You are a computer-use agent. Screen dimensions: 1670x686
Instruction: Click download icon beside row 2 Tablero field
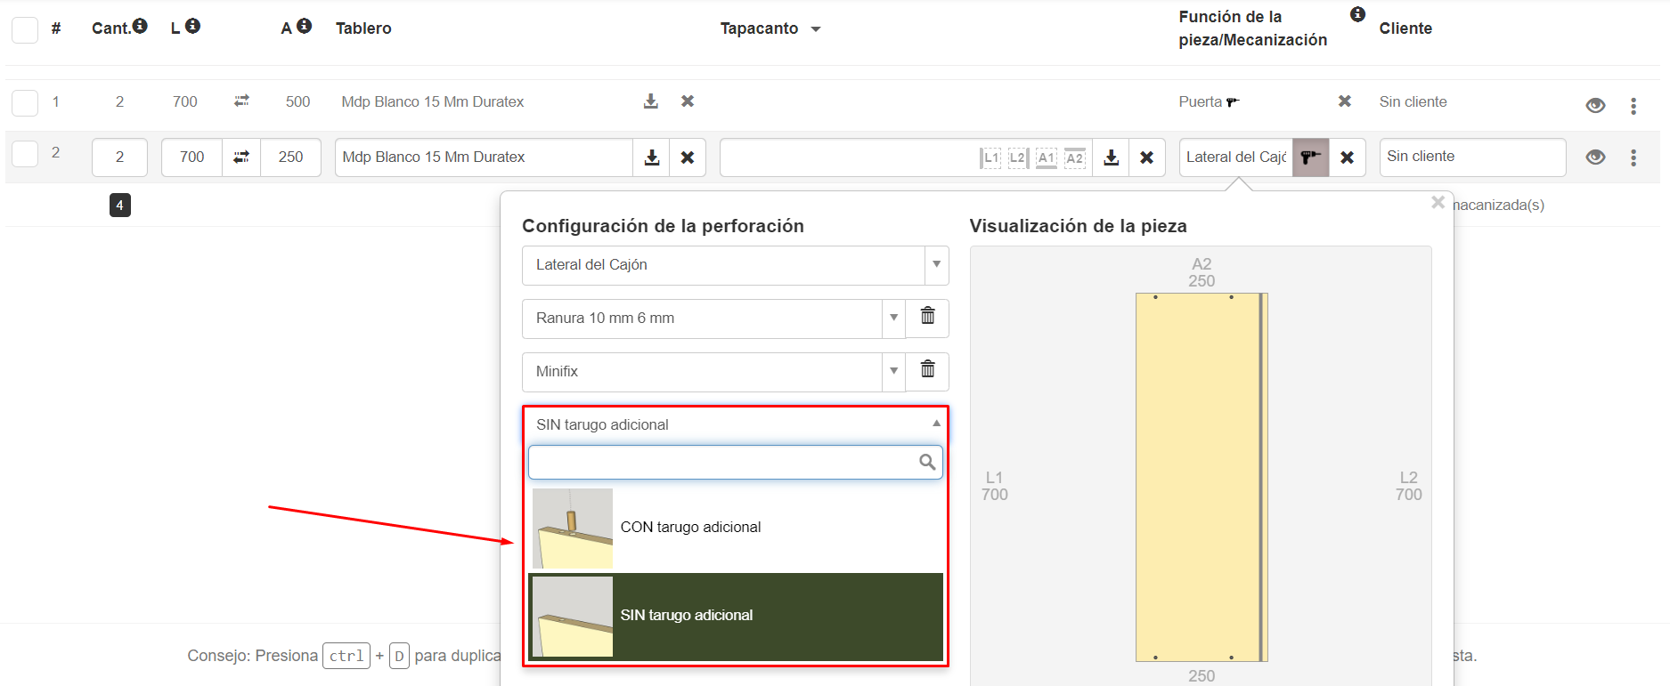(652, 157)
